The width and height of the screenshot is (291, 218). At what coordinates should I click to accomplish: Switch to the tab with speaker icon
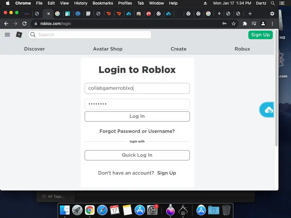[219, 14]
